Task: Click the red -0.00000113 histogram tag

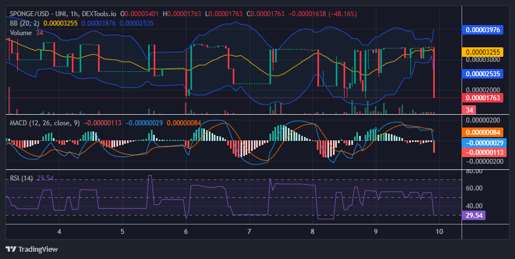Action: 484,152
